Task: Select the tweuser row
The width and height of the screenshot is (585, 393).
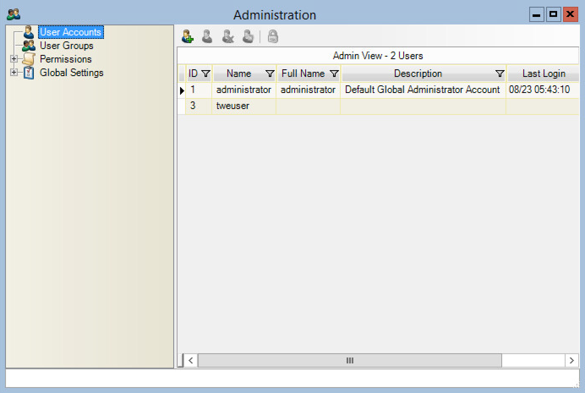Action: point(232,106)
